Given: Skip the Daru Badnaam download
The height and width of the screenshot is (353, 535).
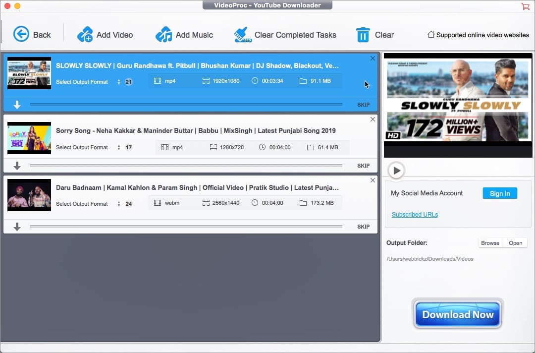Looking at the screenshot, I should (364, 227).
